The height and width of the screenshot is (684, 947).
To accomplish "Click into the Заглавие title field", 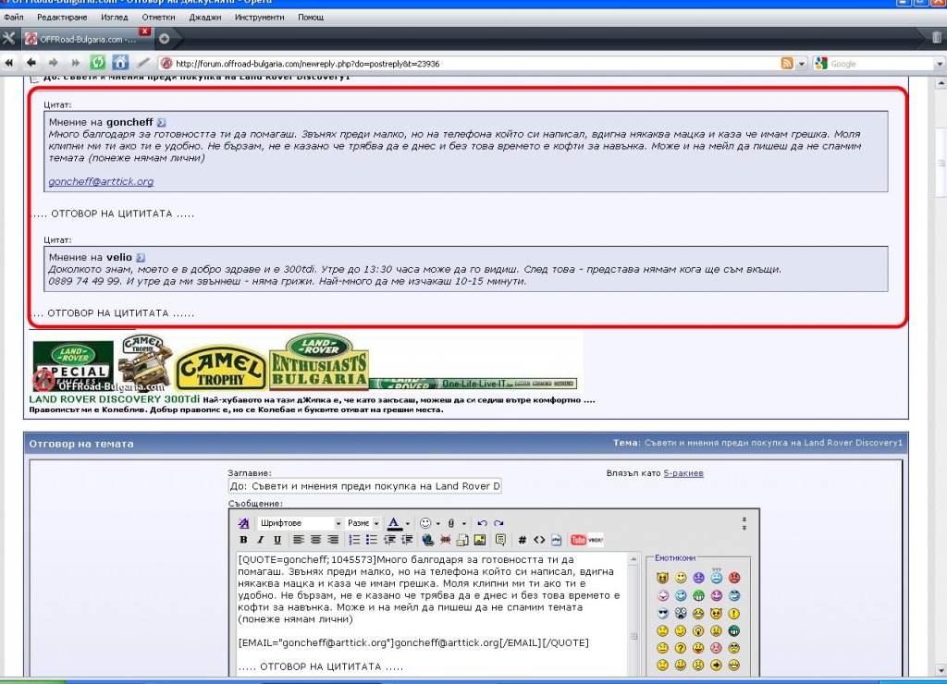I will coord(364,486).
